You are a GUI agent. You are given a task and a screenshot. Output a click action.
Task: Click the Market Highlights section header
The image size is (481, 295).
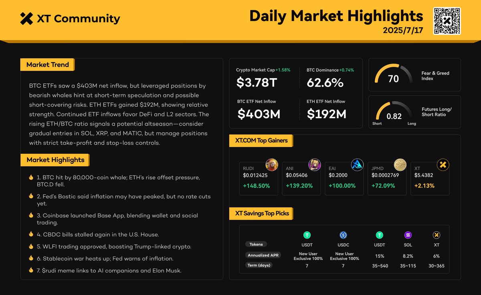pos(55,160)
